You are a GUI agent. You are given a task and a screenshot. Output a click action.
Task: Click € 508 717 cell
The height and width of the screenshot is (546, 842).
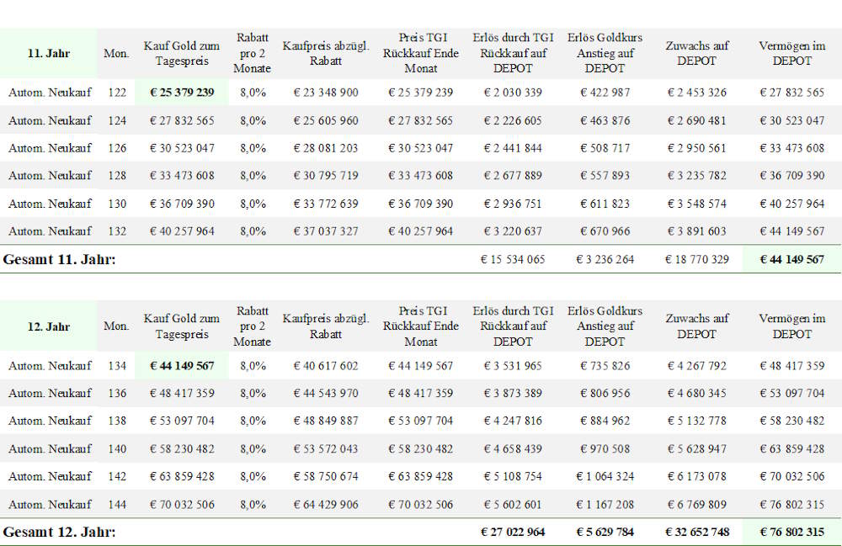605,148
